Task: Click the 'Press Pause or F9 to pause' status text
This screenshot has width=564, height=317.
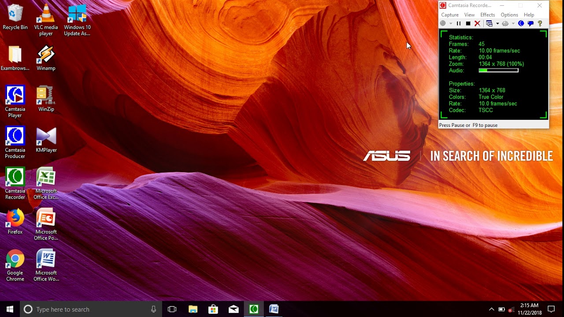Action: [x=468, y=125]
